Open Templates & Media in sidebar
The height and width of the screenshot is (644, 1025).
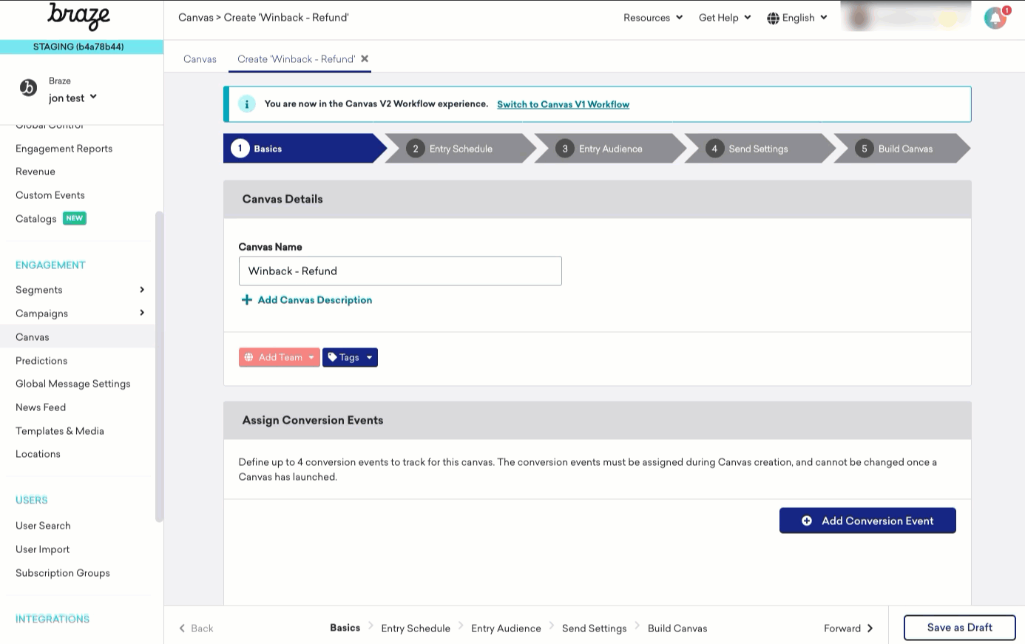click(x=60, y=431)
